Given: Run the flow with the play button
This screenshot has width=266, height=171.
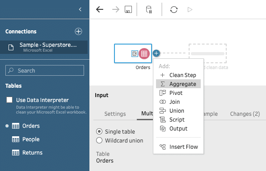Looking at the screenshot, I should pyautogui.click(x=190, y=9).
